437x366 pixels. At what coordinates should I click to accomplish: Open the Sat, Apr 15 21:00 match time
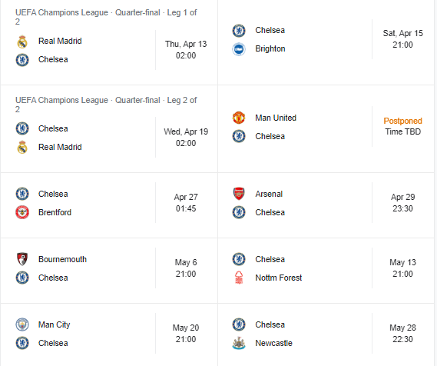point(402,38)
